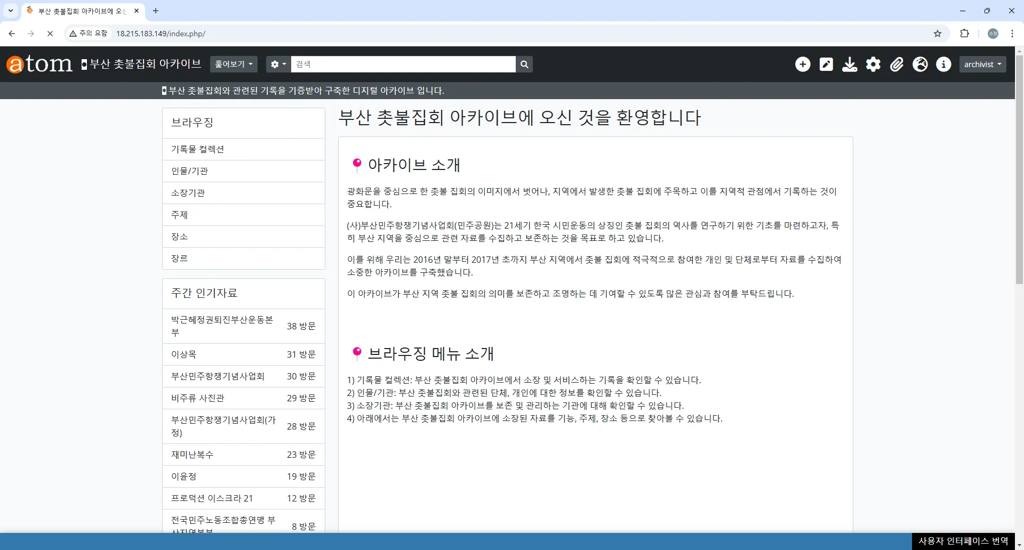The image size is (1024, 550).
Task: Open the Manage pencil icon menu
Action: [x=826, y=64]
